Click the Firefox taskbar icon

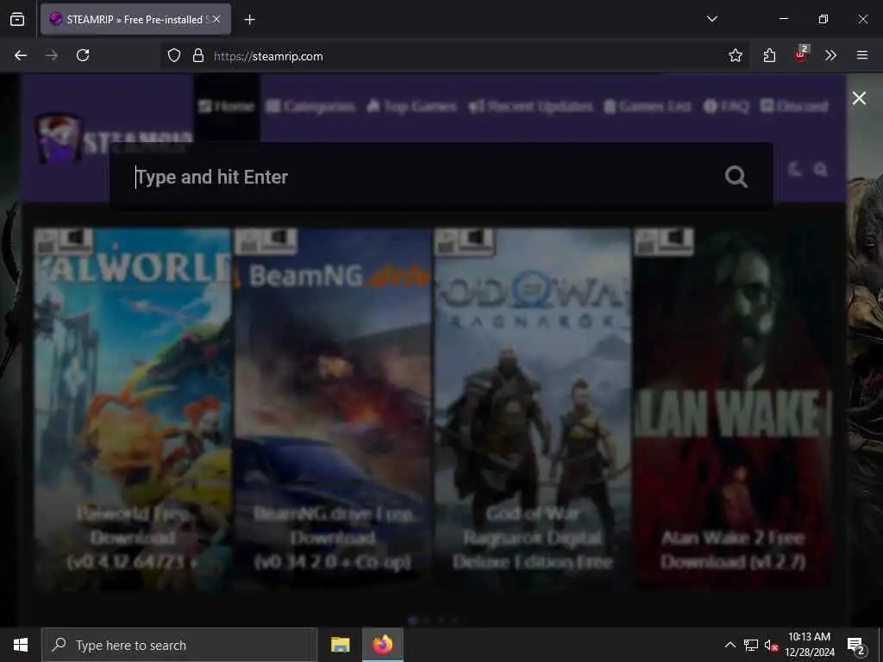(382, 645)
